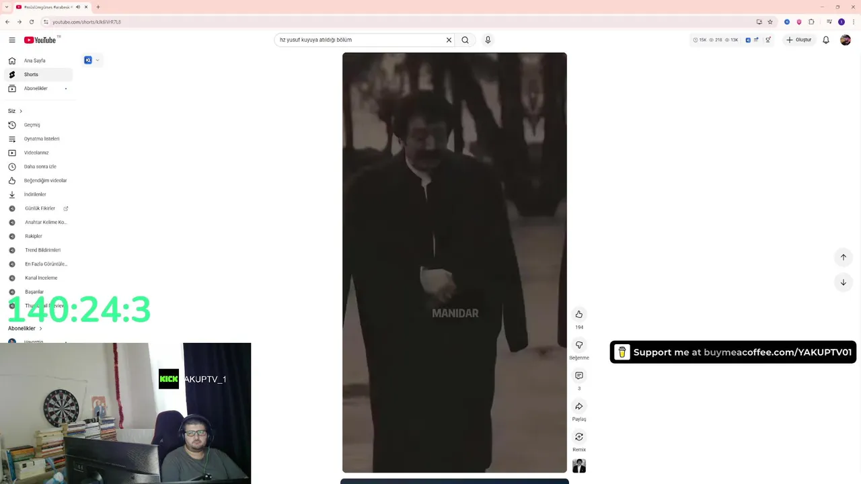The width and height of the screenshot is (861, 484).
Task: Click the vidIQ icon in YouTube header
Action: coord(748,40)
